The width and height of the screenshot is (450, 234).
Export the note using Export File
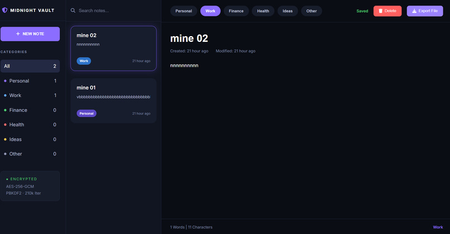425,11
